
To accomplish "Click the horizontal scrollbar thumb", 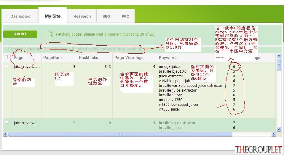I will tap(120, 134).
